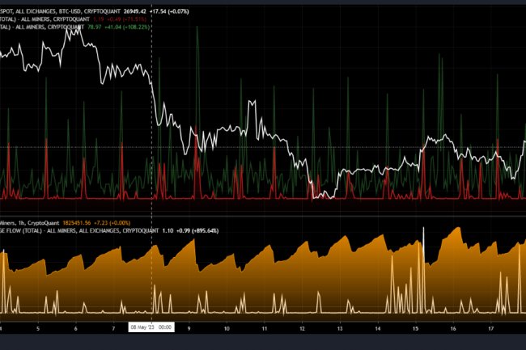Click date 15 on the time axis

point(416,328)
